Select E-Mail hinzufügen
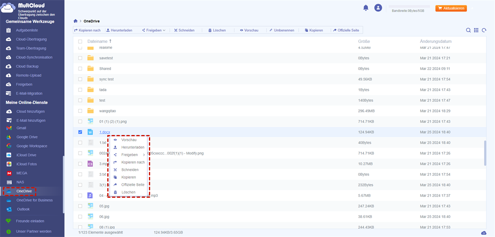 pos(31,121)
